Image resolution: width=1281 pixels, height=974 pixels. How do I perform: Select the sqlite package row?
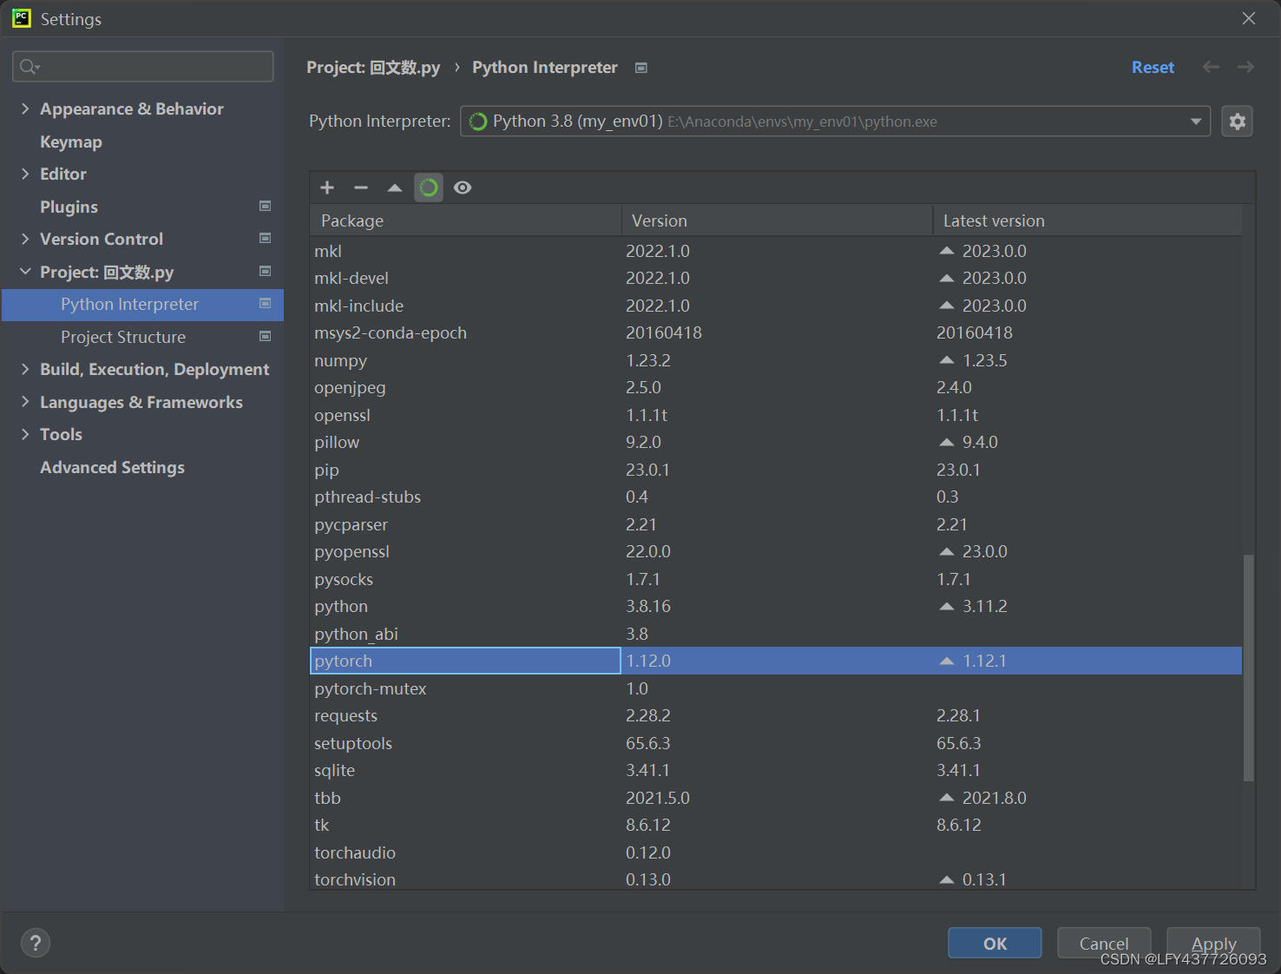[776, 770]
